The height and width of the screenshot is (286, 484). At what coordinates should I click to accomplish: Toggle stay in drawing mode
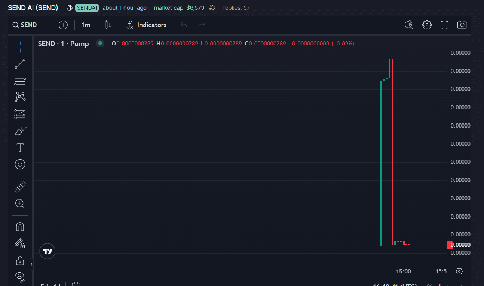click(20, 243)
